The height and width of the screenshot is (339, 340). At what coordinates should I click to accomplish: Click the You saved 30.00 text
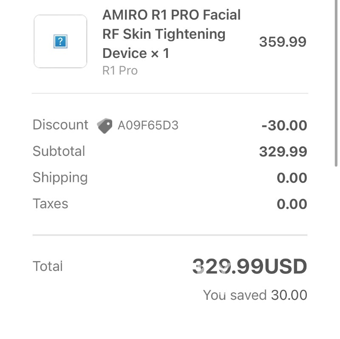(x=255, y=295)
